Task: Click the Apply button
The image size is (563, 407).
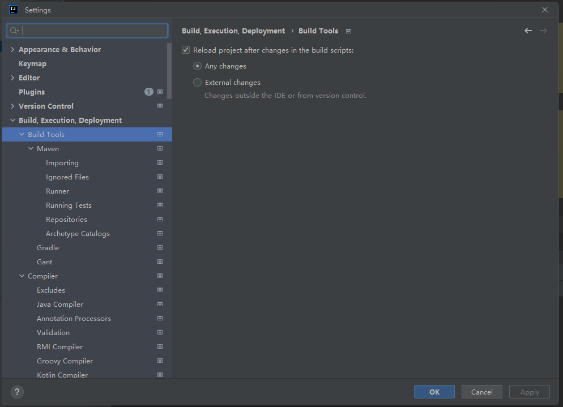Action: tap(530, 392)
